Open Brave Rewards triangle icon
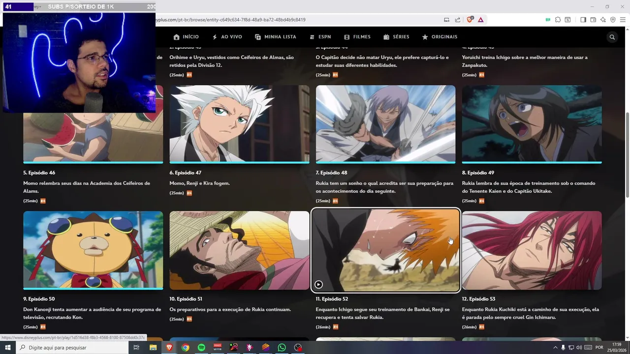This screenshot has width=630, height=354. coord(480,20)
